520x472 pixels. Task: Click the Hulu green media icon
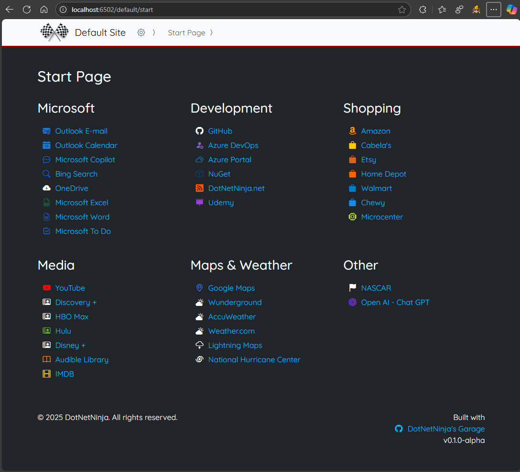47,331
